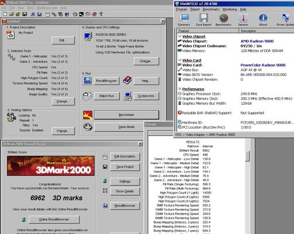Click the red icon beside the Benchmark button
This screenshot has width=294, height=234.
(x=87, y=115)
